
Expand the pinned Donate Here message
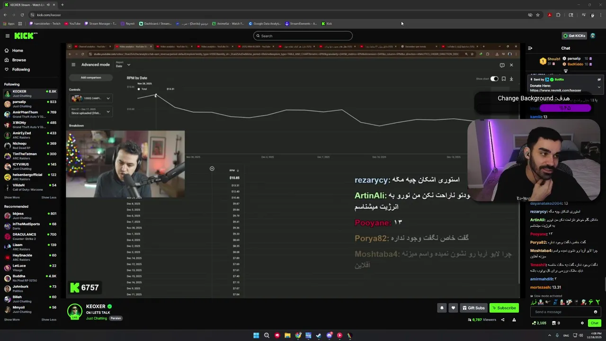coord(599,87)
